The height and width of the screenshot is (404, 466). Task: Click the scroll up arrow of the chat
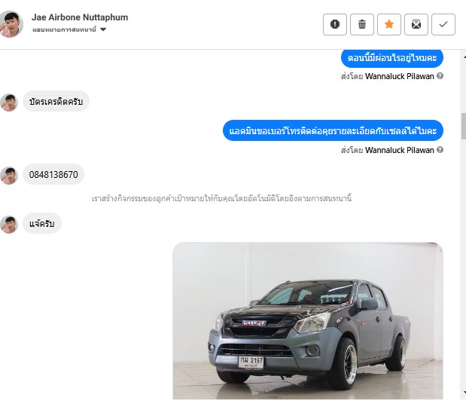tap(464, 56)
